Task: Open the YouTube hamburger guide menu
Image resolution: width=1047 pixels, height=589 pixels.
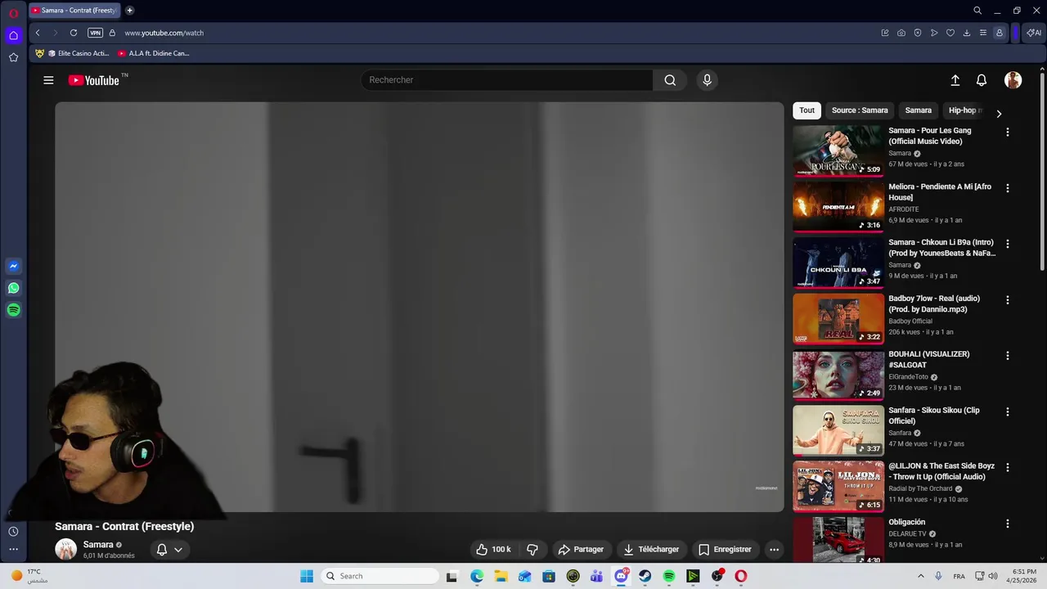Action: point(48,80)
